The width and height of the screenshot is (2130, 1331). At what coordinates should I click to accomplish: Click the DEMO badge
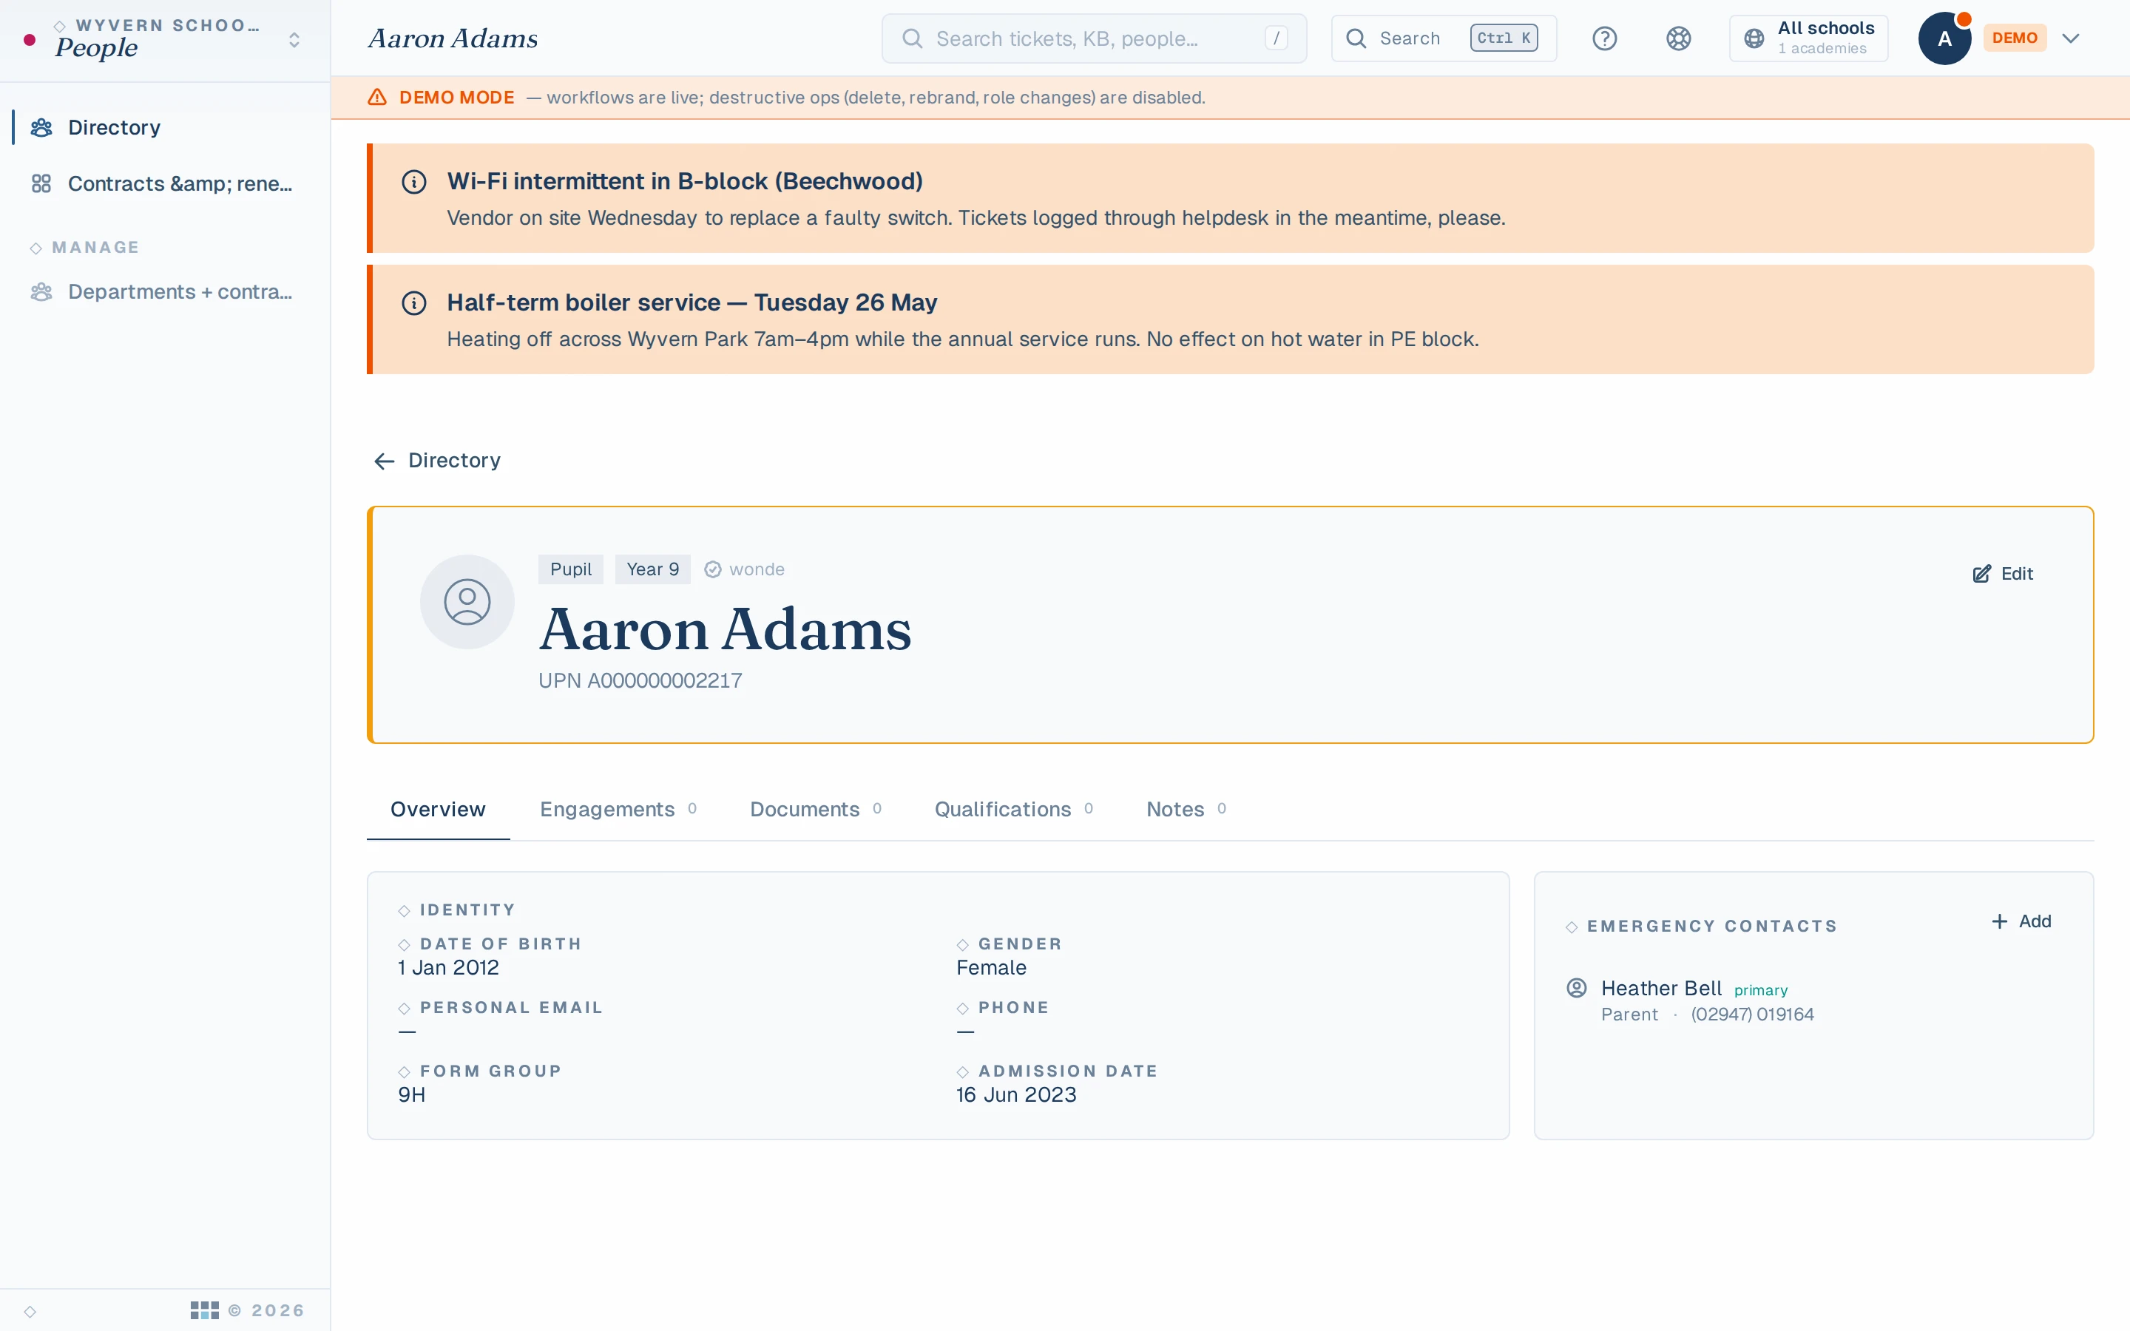tap(2015, 38)
